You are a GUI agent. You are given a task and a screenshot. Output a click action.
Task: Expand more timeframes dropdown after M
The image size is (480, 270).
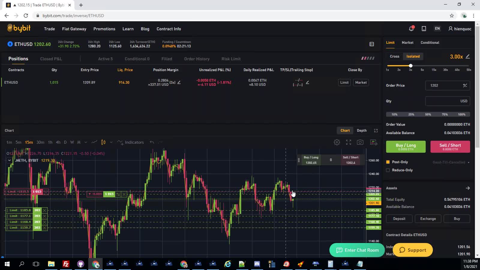click(86, 142)
